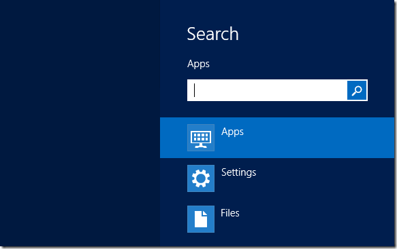Switch search scope to Files label
Image resolution: width=397 pixels, height=249 pixels.
click(x=230, y=213)
